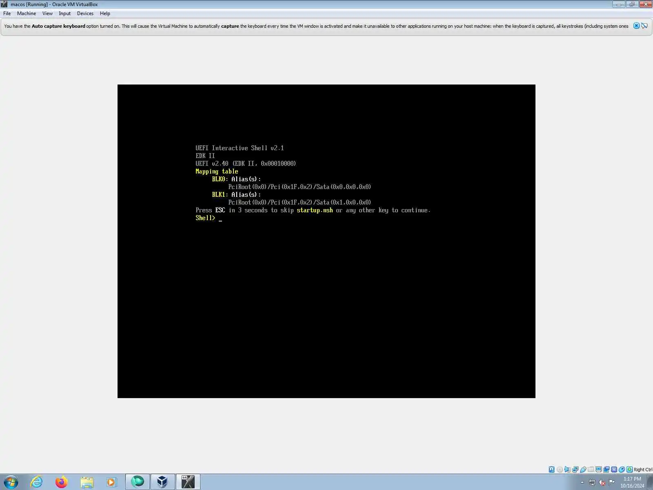Open the File menu
Viewport: 653px width, 490px height.
pos(7,13)
